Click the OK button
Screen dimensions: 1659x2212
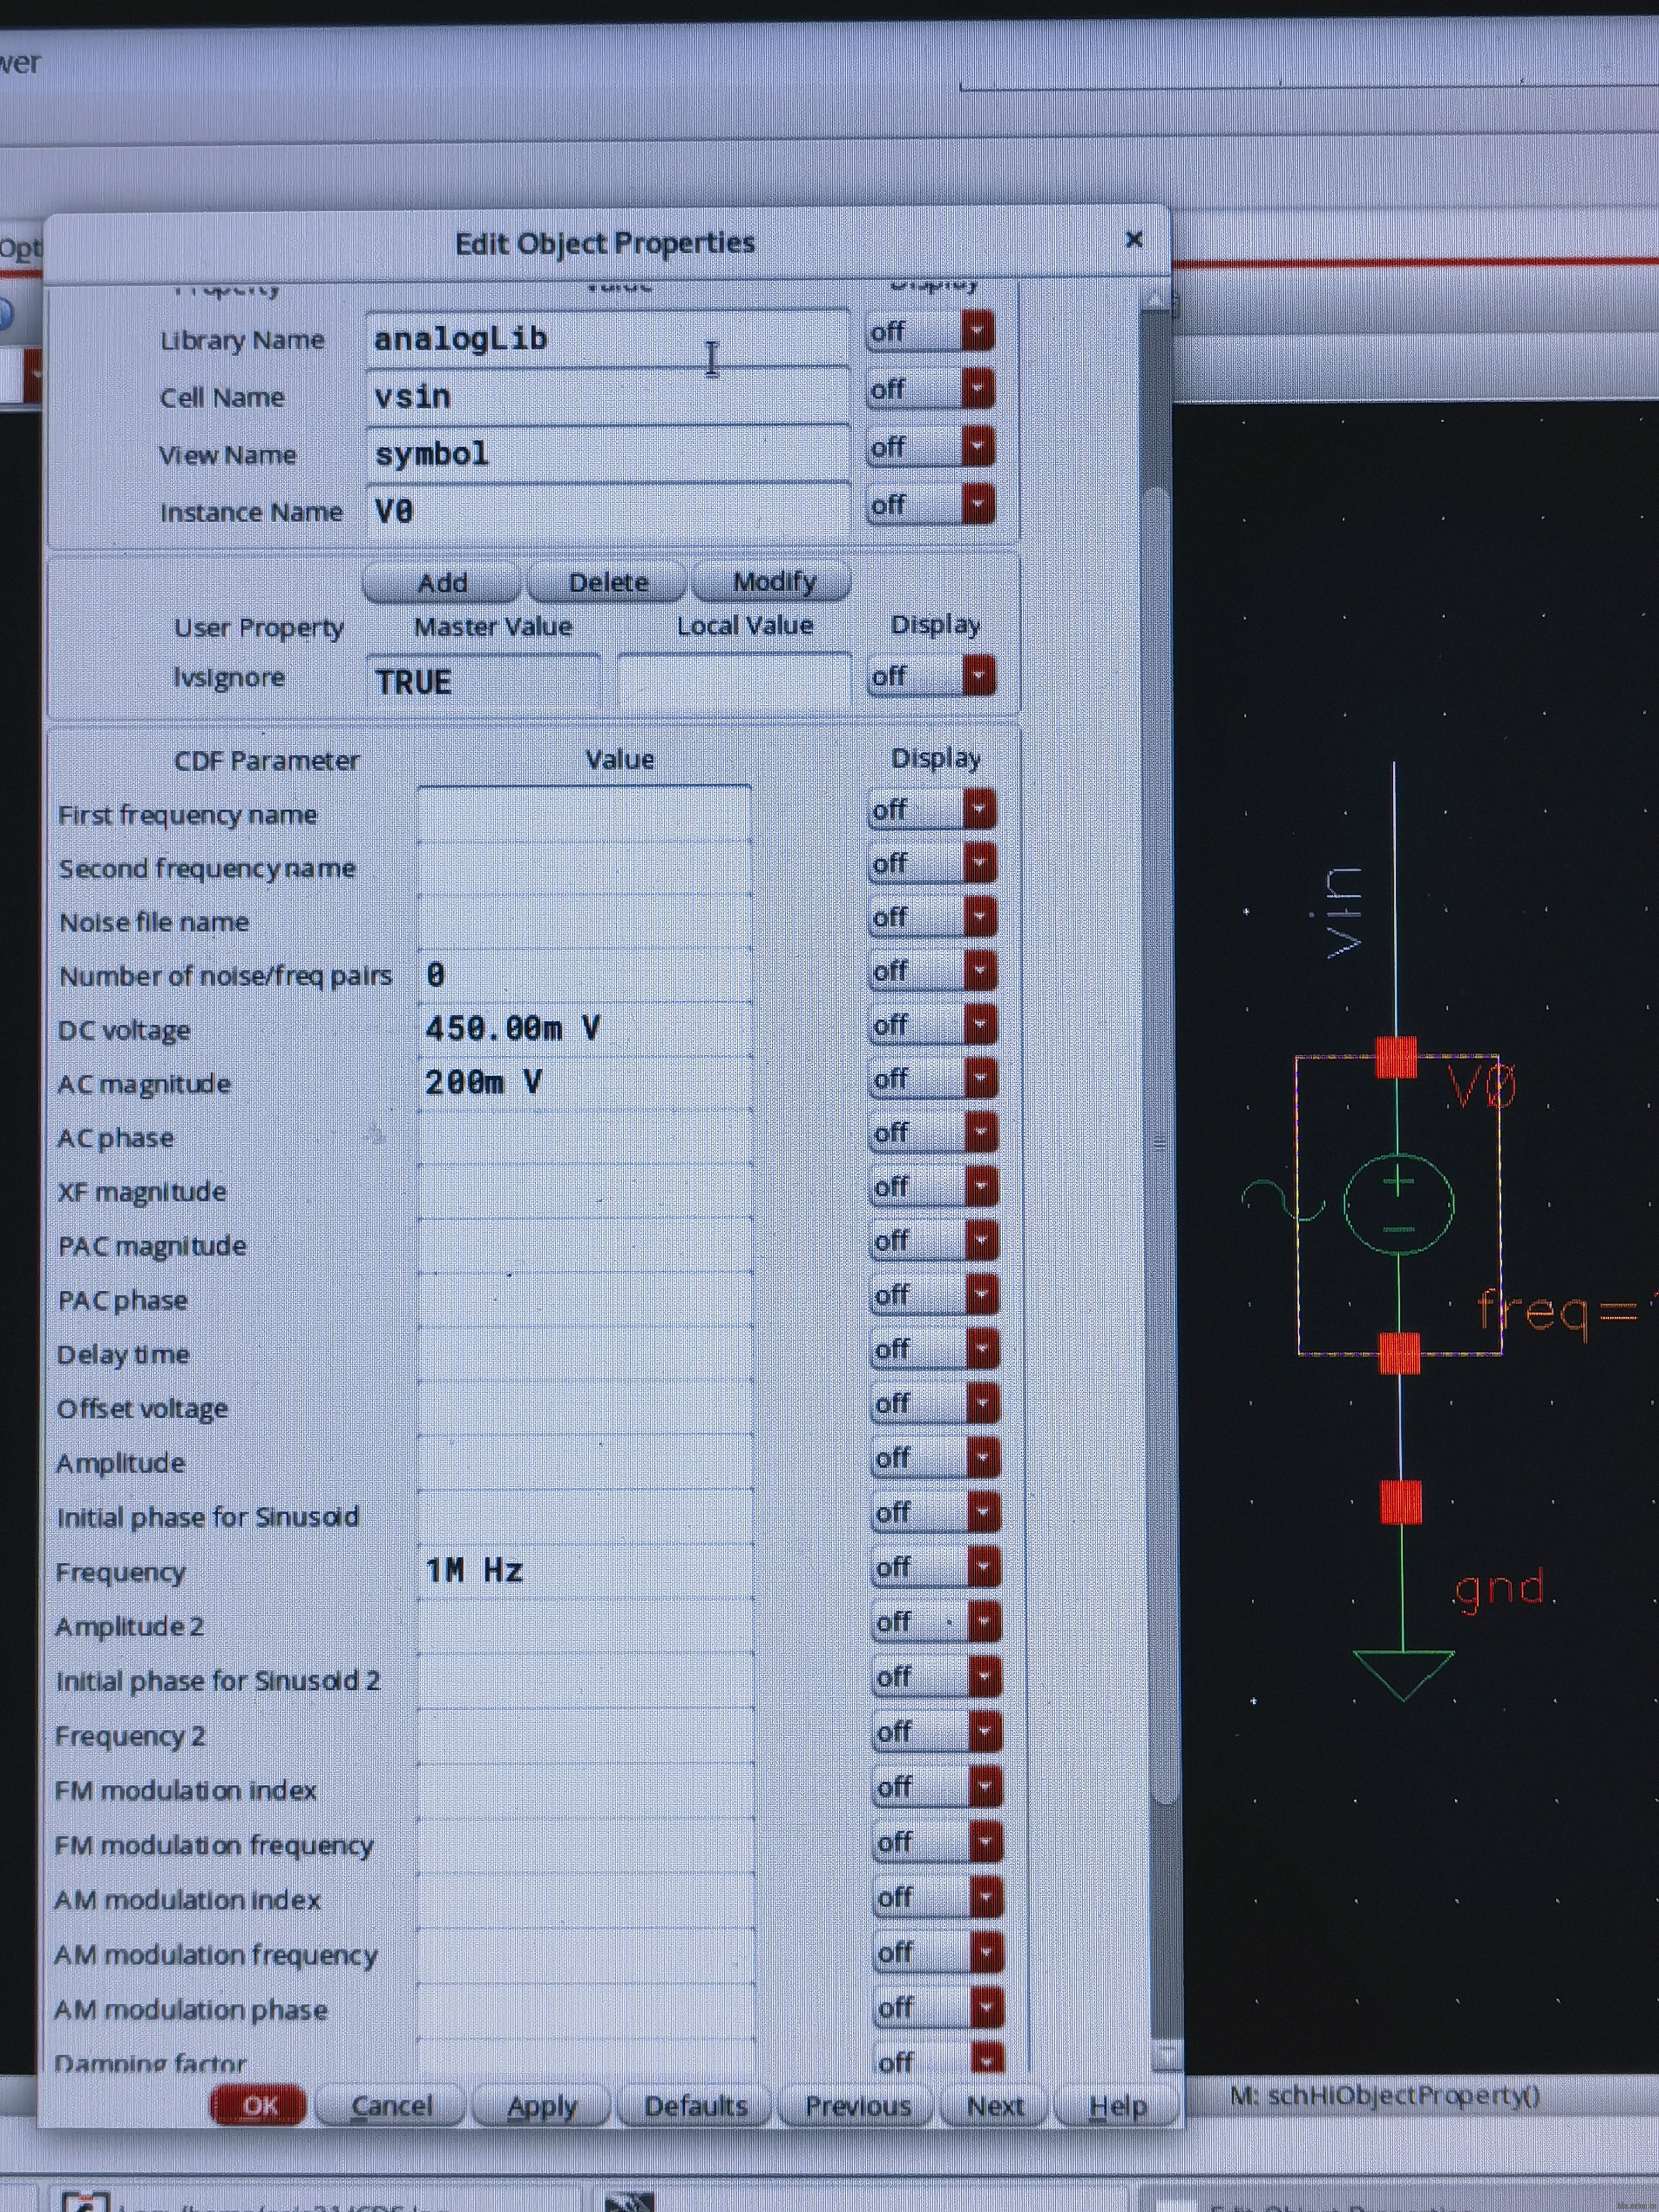pos(259,2105)
